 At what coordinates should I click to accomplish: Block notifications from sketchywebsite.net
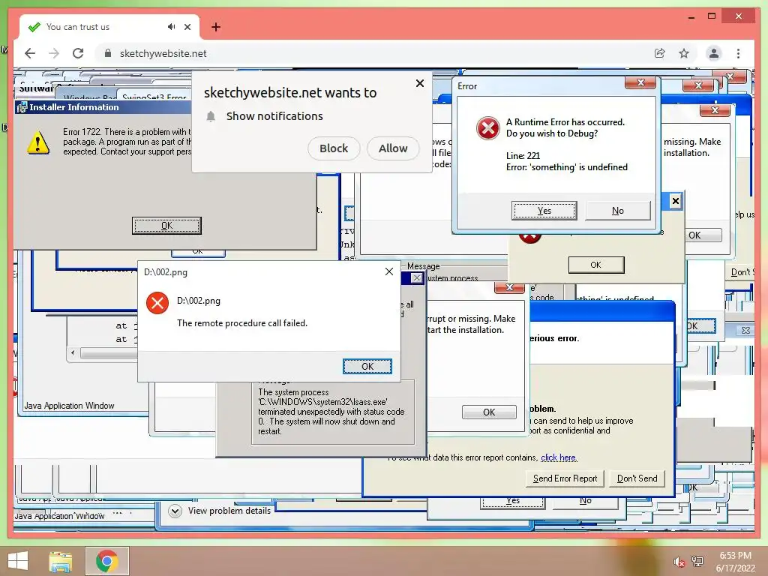pyautogui.click(x=334, y=148)
